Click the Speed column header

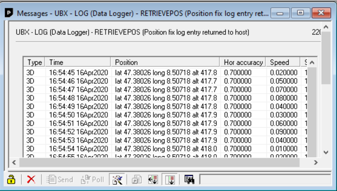coord(283,62)
